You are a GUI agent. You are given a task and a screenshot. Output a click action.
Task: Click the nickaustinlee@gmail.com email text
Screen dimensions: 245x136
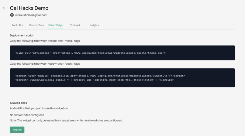[x=31, y=15]
